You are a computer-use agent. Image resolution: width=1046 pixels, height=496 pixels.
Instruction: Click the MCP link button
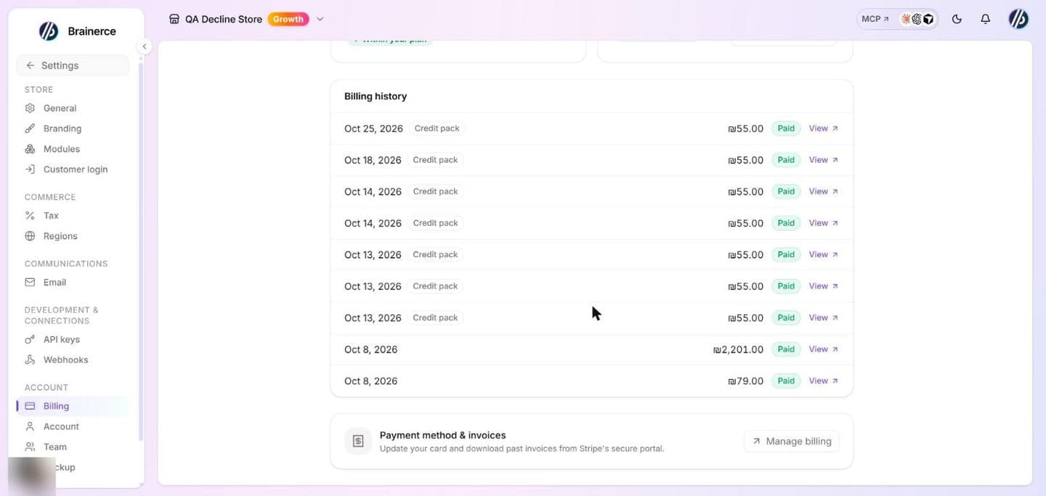875,20
